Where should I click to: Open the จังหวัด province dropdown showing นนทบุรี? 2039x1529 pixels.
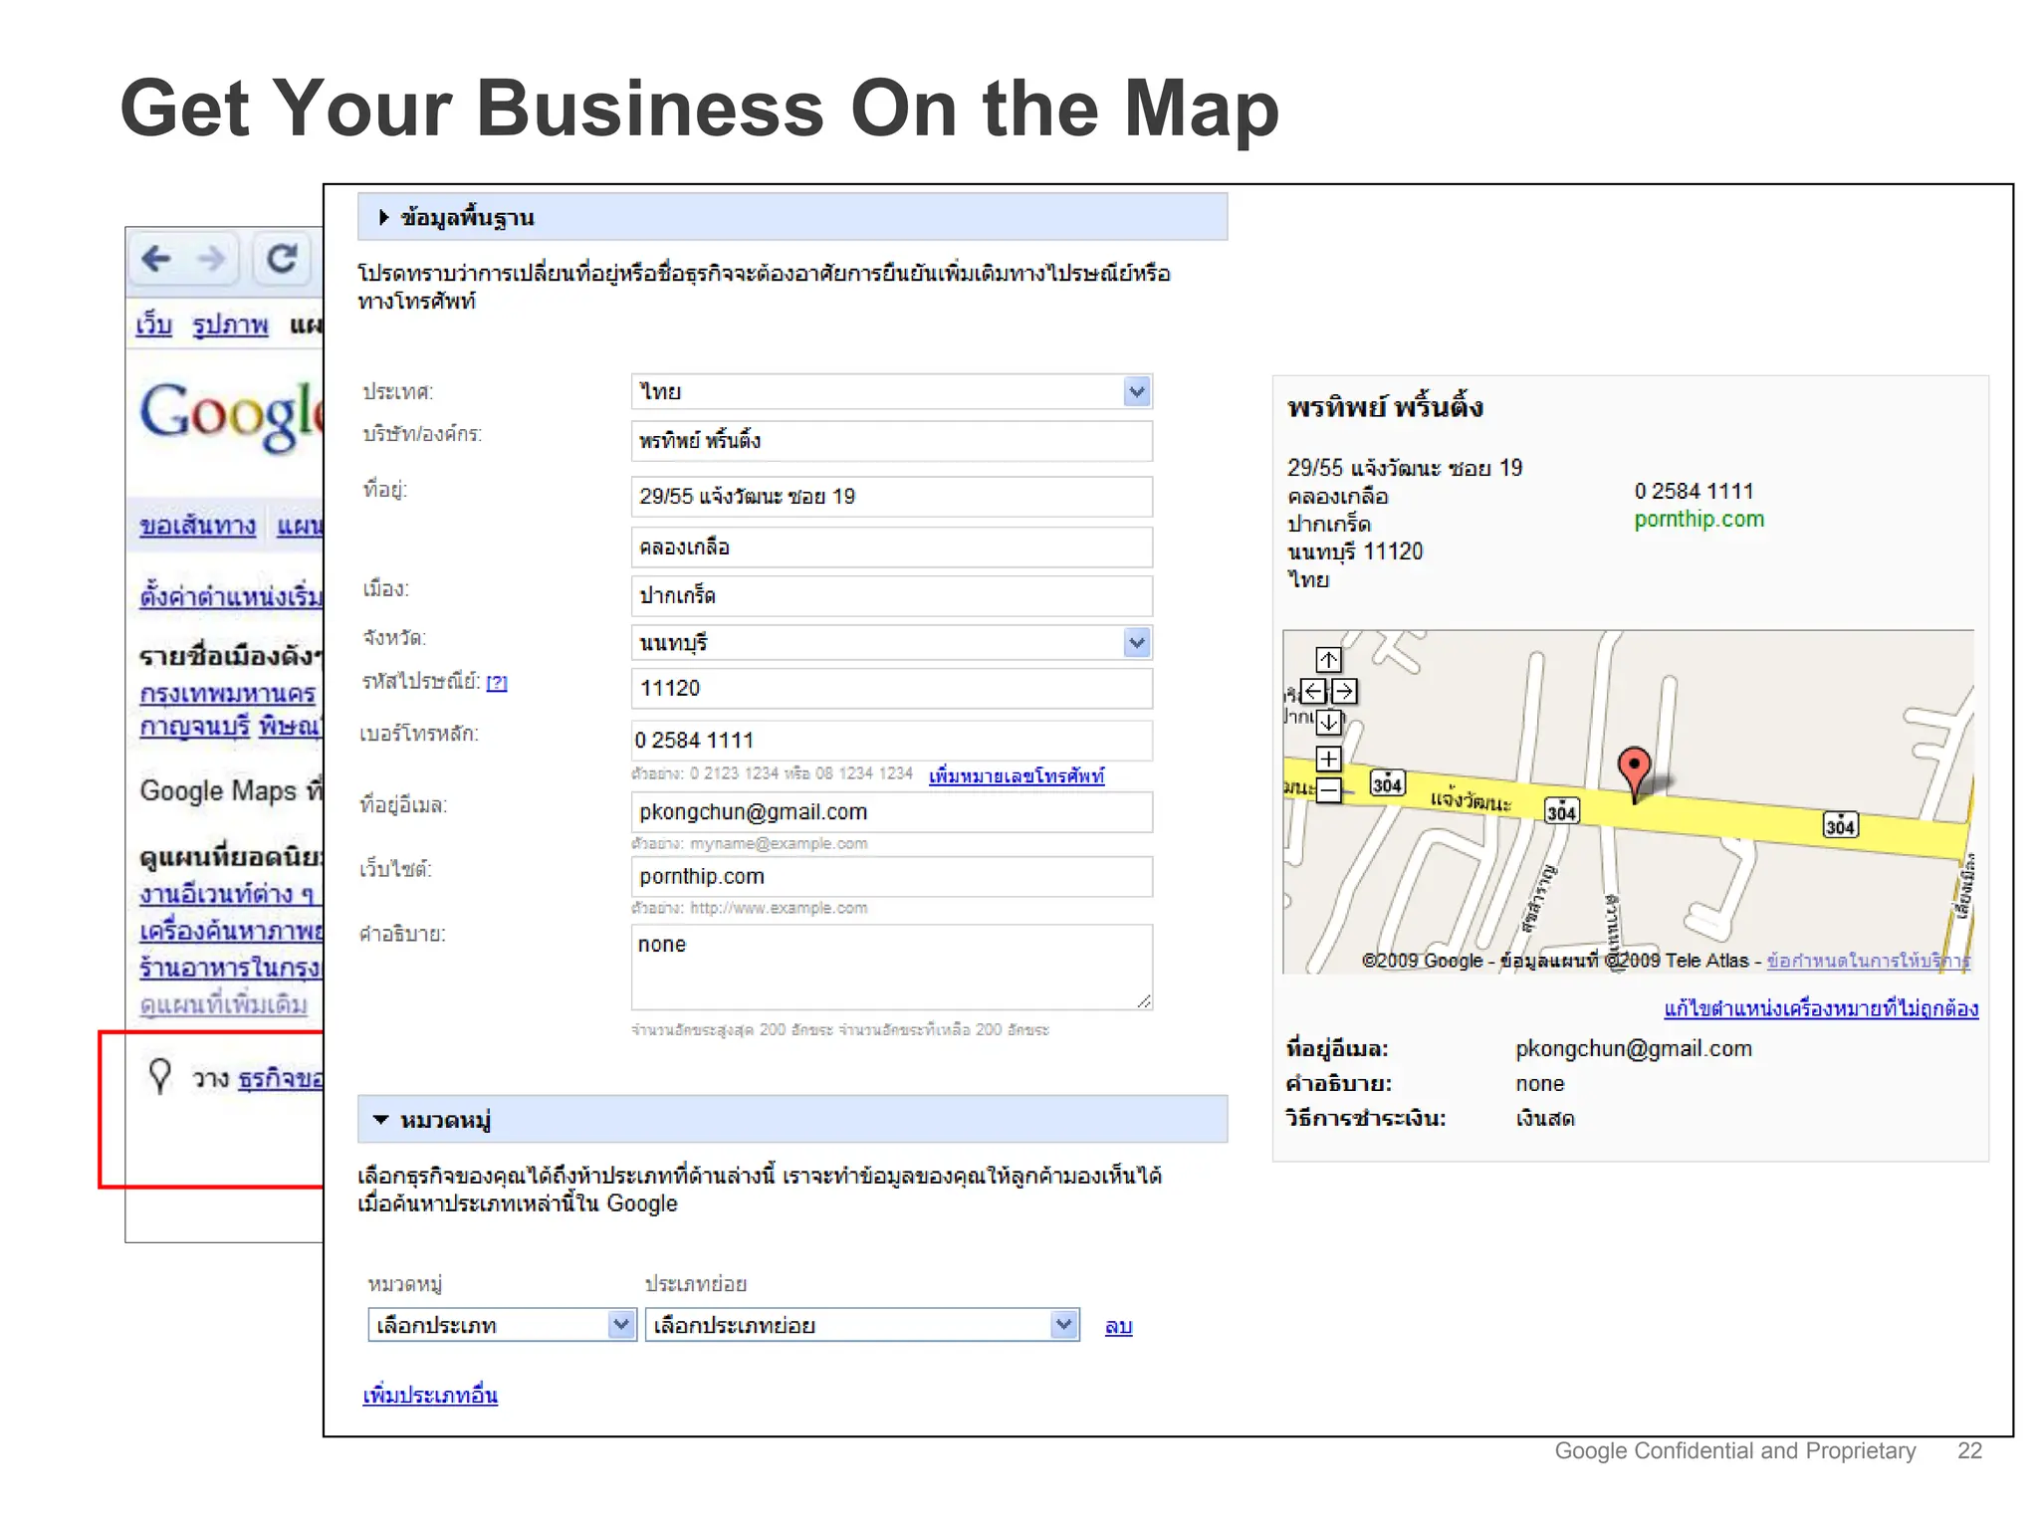(x=891, y=642)
